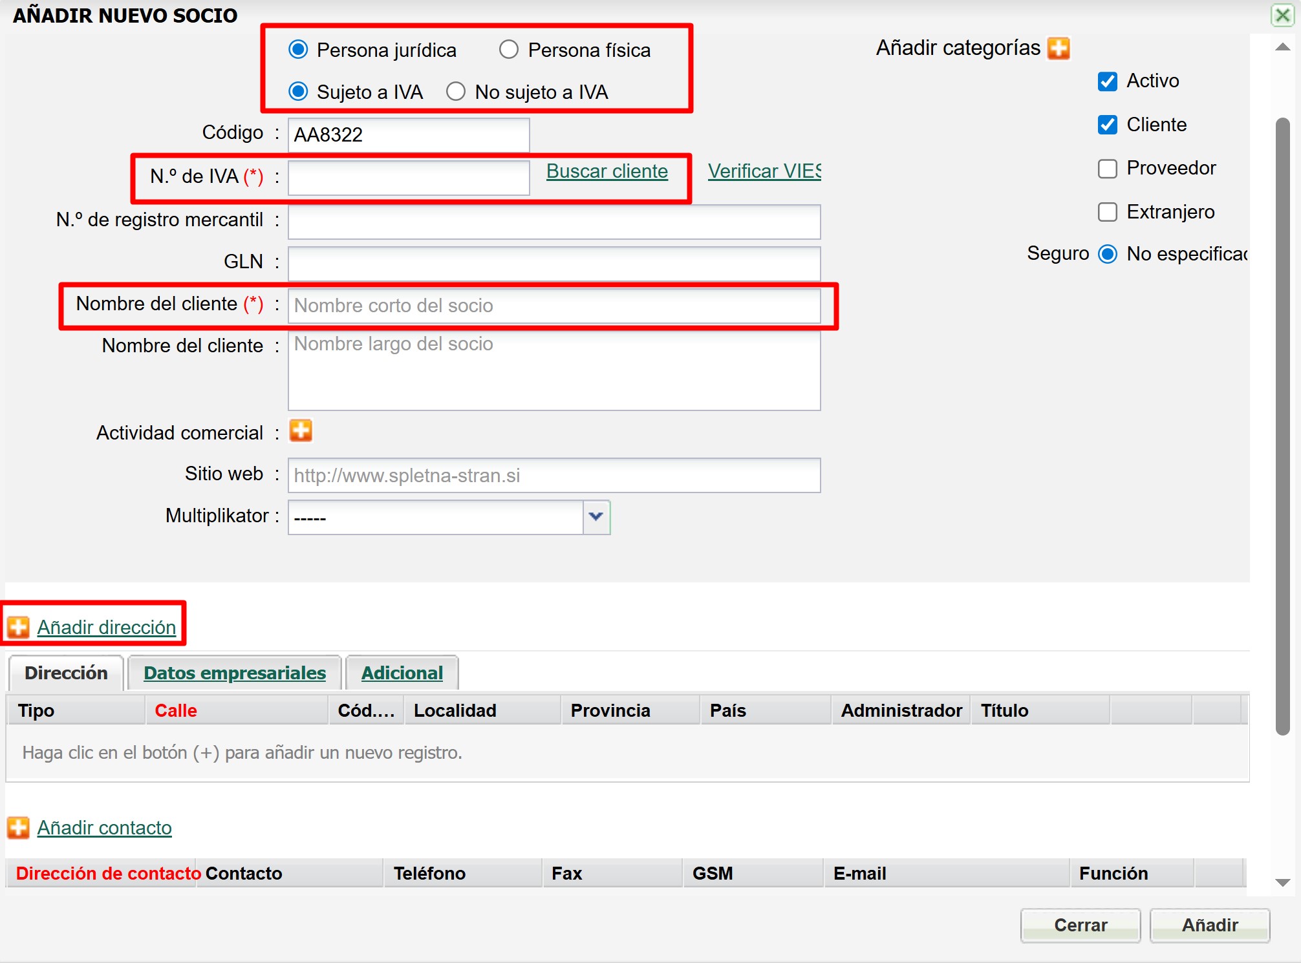Screen dimensions: 1301x963
Task: Check the Extranjero checkbox
Action: point(1108,212)
